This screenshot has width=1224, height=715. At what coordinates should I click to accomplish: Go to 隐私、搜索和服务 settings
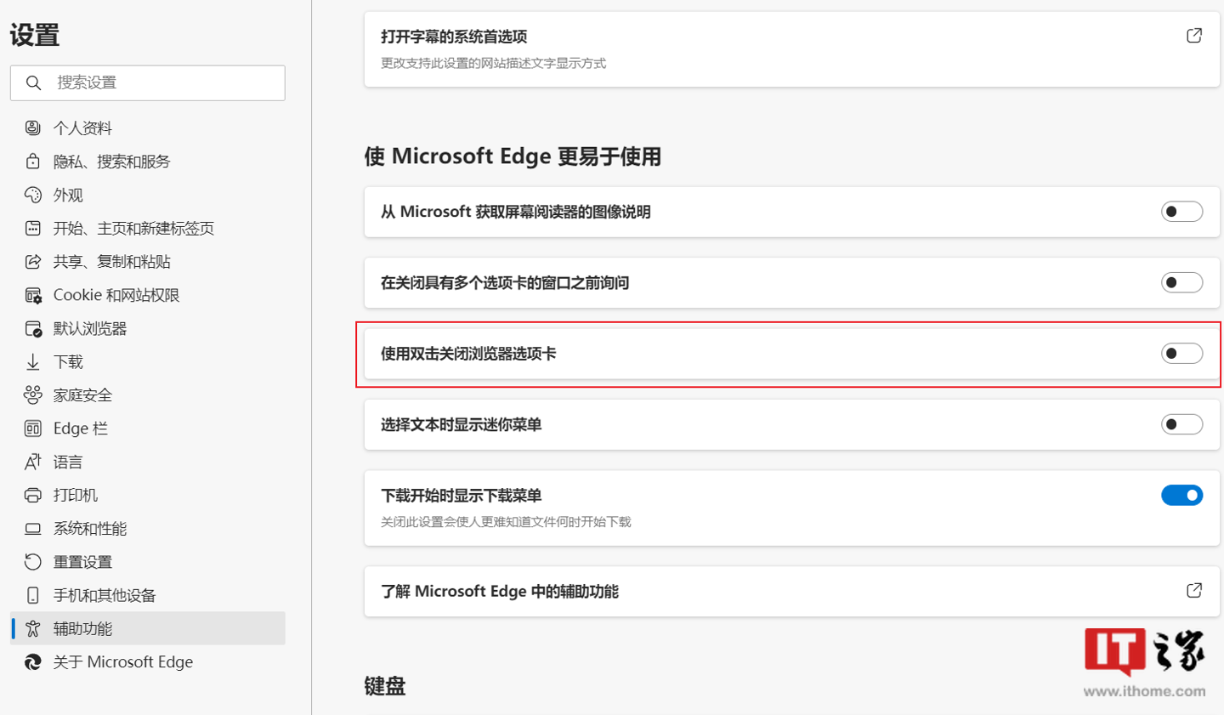pos(148,162)
